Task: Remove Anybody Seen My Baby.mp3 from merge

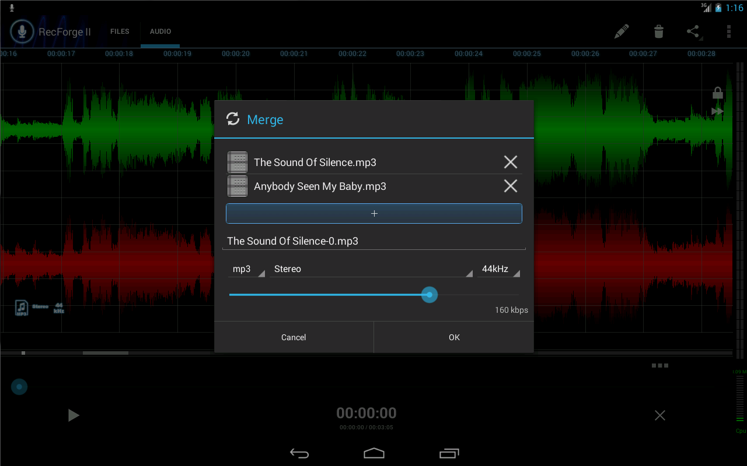Action: point(510,186)
